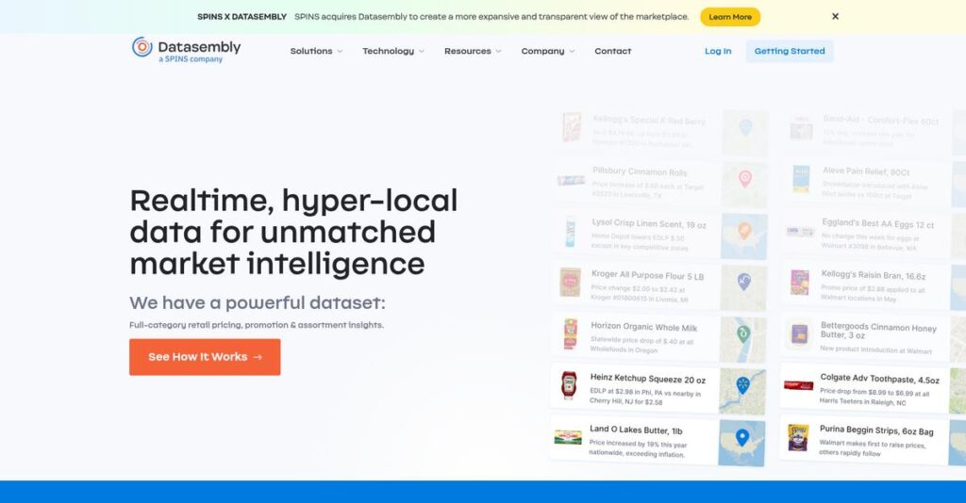
Task: Click the Purina Beggin Strips bag image
Action: [798, 437]
